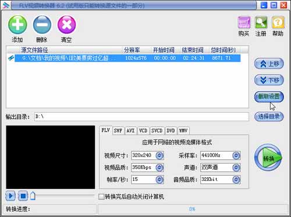Viewport: 291px width, 217px height.
Task: Switch to the AVI tab
Action: [130, 130]
